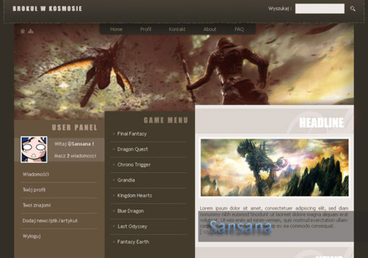Select Dodaj news/plik/artykuł link
Screen dimensions: 368x258
[50, 221]
